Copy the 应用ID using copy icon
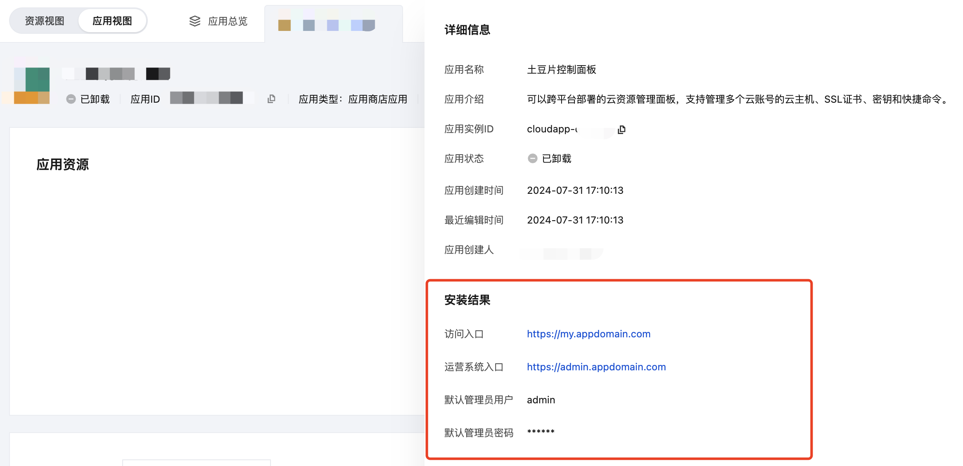The width and height of the screenshot is (963, 466). [x=271, y=99]
